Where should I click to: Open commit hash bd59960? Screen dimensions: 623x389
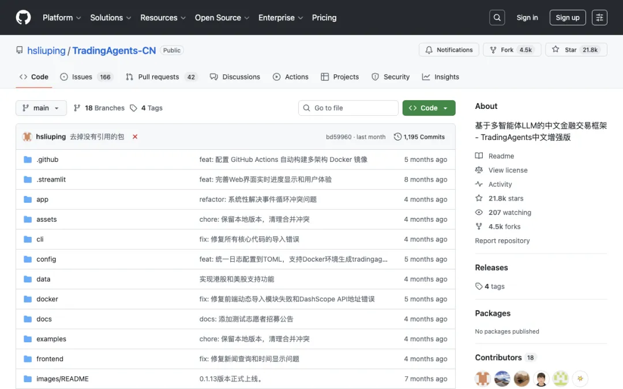[x=339, y=137]
